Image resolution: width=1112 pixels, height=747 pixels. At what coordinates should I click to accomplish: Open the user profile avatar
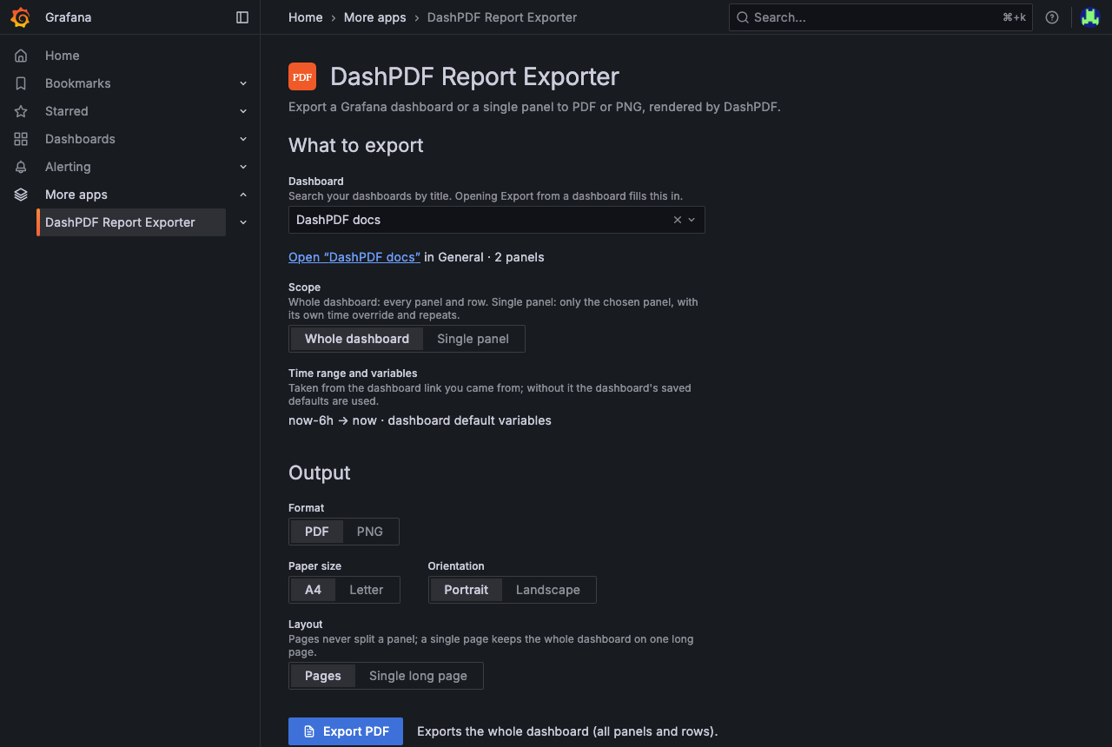click(x=1090, y=17)
